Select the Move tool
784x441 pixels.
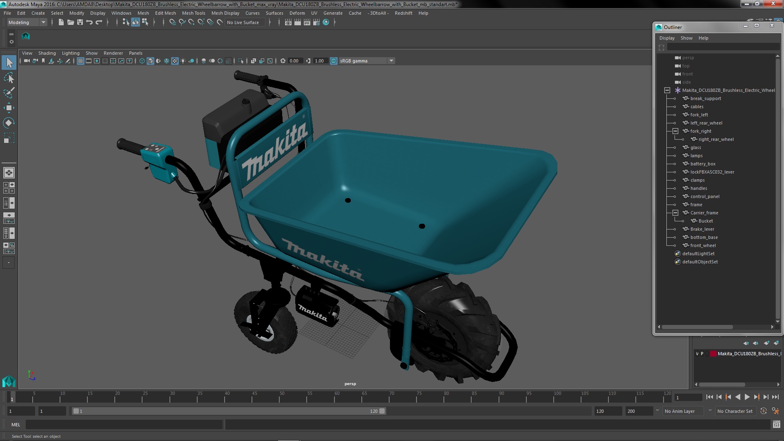pyautogui.click(x=9, y=108)
